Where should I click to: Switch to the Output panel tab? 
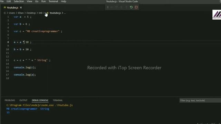(x=23, y=100)
